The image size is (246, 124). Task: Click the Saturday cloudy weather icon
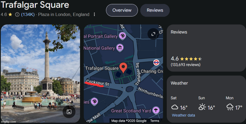175,107
